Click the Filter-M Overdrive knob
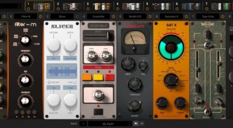 (x=25, y=101)
